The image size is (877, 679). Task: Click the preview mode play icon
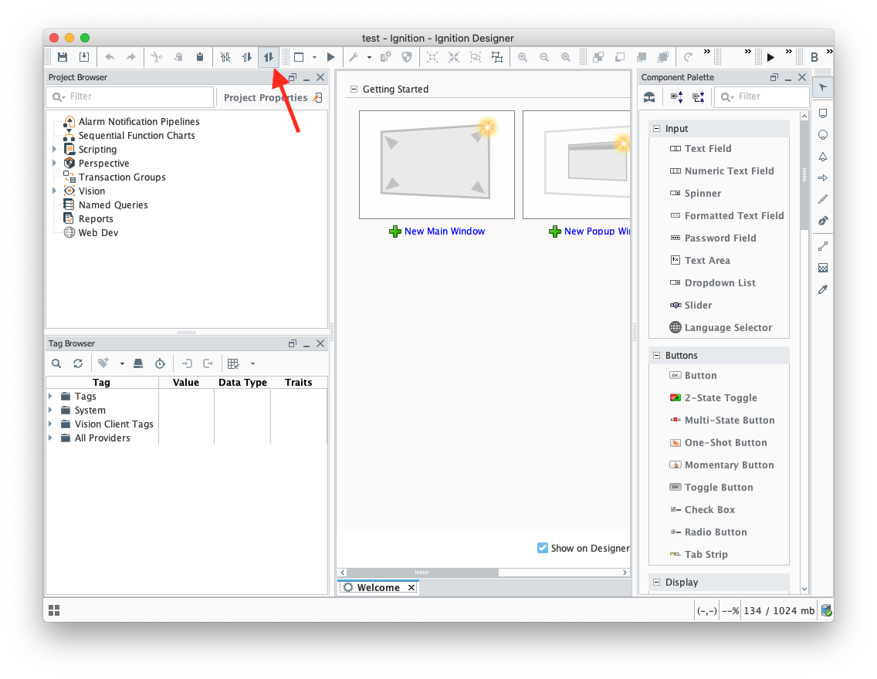[330, 57]
